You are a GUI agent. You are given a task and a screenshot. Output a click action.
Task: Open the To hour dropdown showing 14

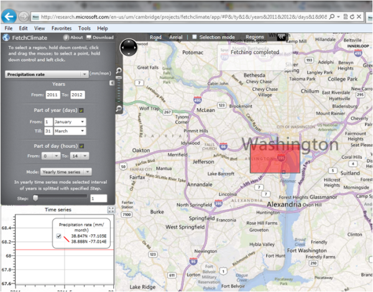(x=80, y=156)
